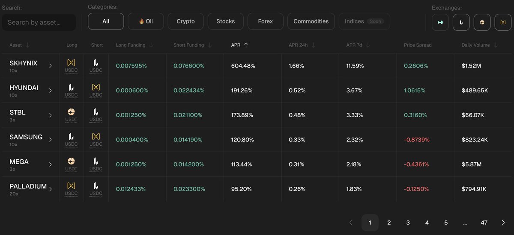
Task: Filter by Stocks category
Action: (225, 21)
